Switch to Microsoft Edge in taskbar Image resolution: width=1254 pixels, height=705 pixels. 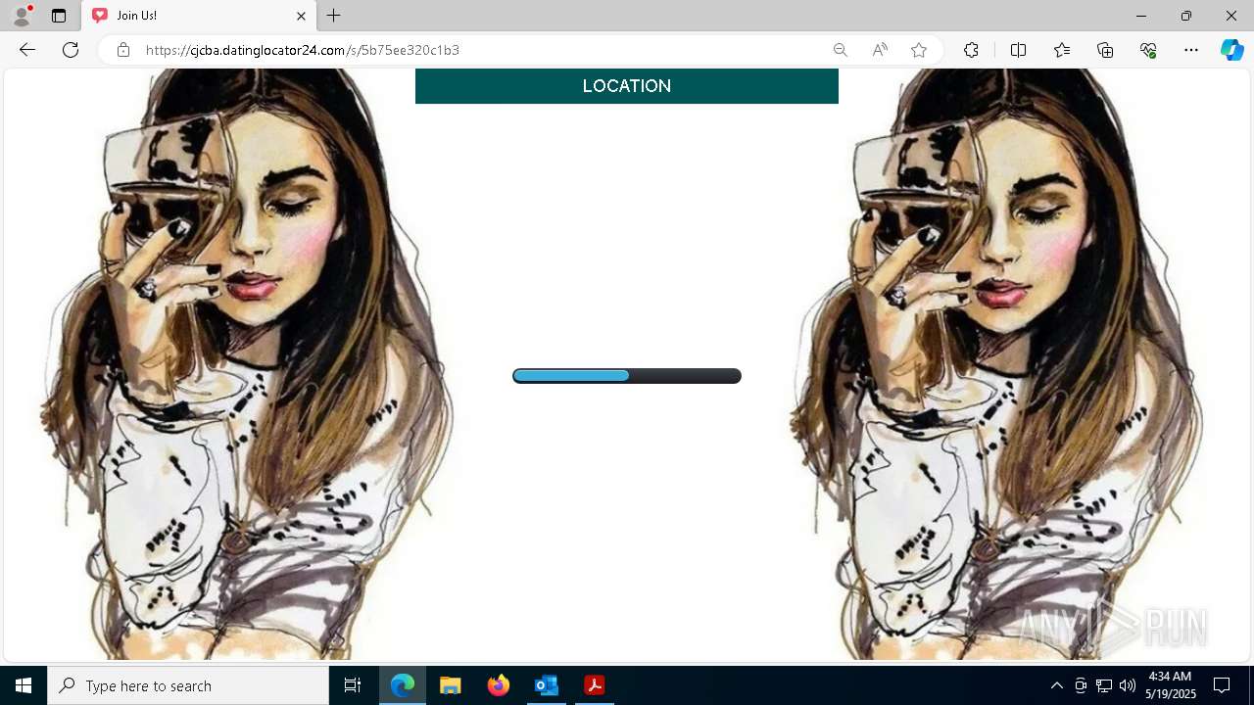pyautogui.click(x=403, y=685)
